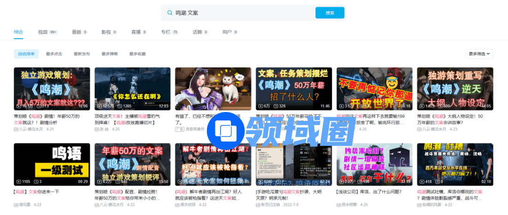Click the UP icon beside 蛤偶的风景

419,205
